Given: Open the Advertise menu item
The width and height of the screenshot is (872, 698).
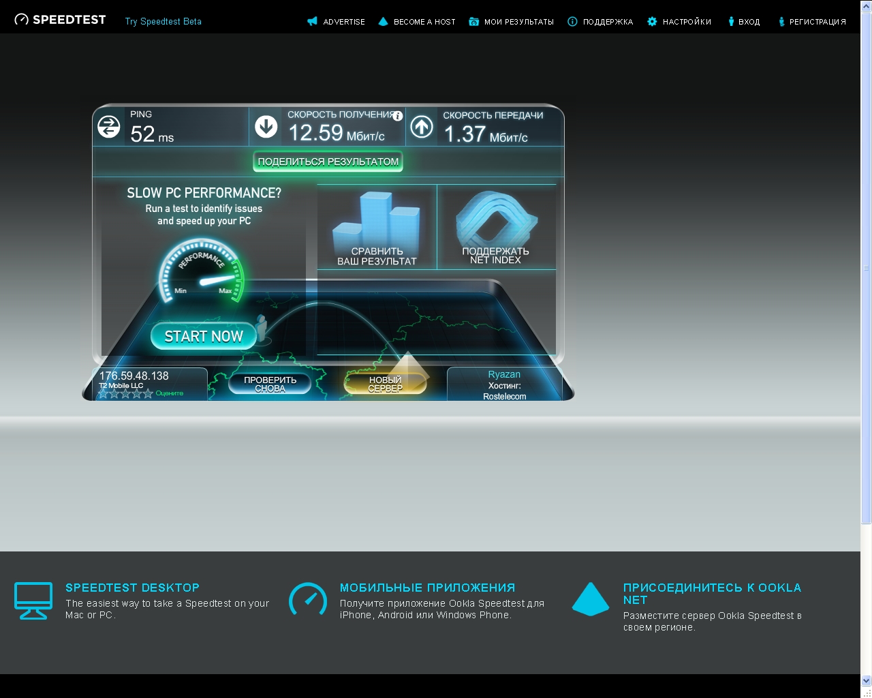Looking at the screenshot, I should click(344, 22).
